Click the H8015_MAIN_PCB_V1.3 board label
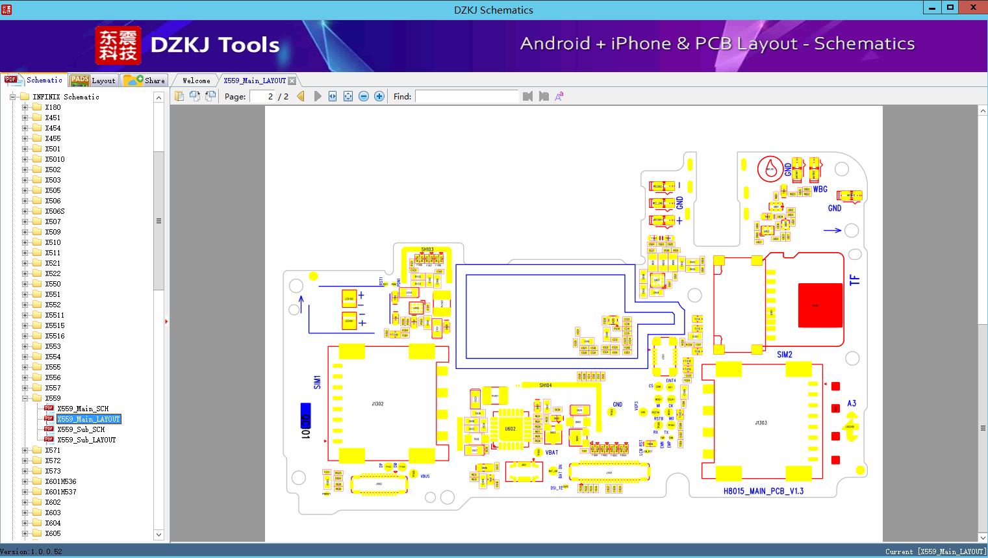 pos(763,491)
